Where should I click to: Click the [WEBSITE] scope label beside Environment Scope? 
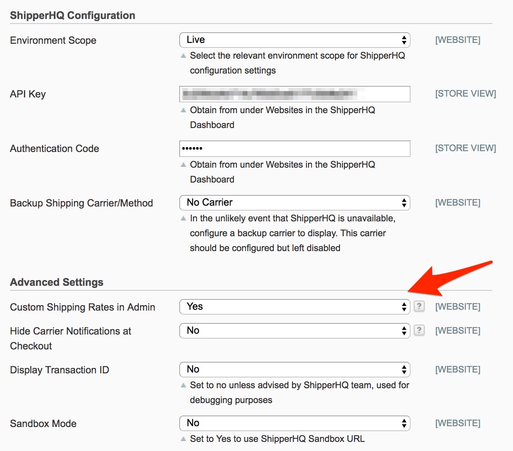(x=458, y=40)
